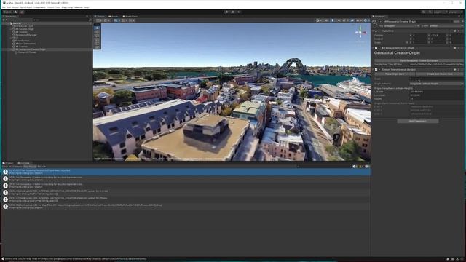
Task: Click the Create Sub-Scene Here button
Action: tap(440, 74)
